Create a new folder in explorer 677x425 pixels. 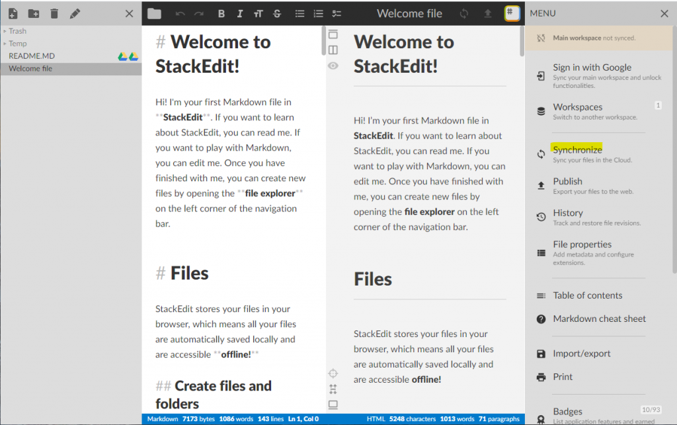point(34,14)
